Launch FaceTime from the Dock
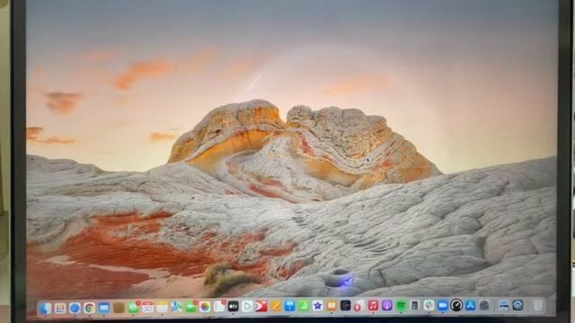575x323 pixels. (x=191, y=307)
